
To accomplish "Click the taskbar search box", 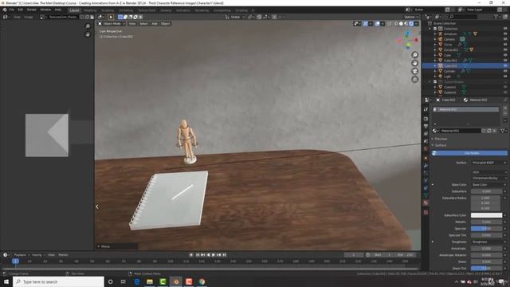I will (x=58, y=281).
